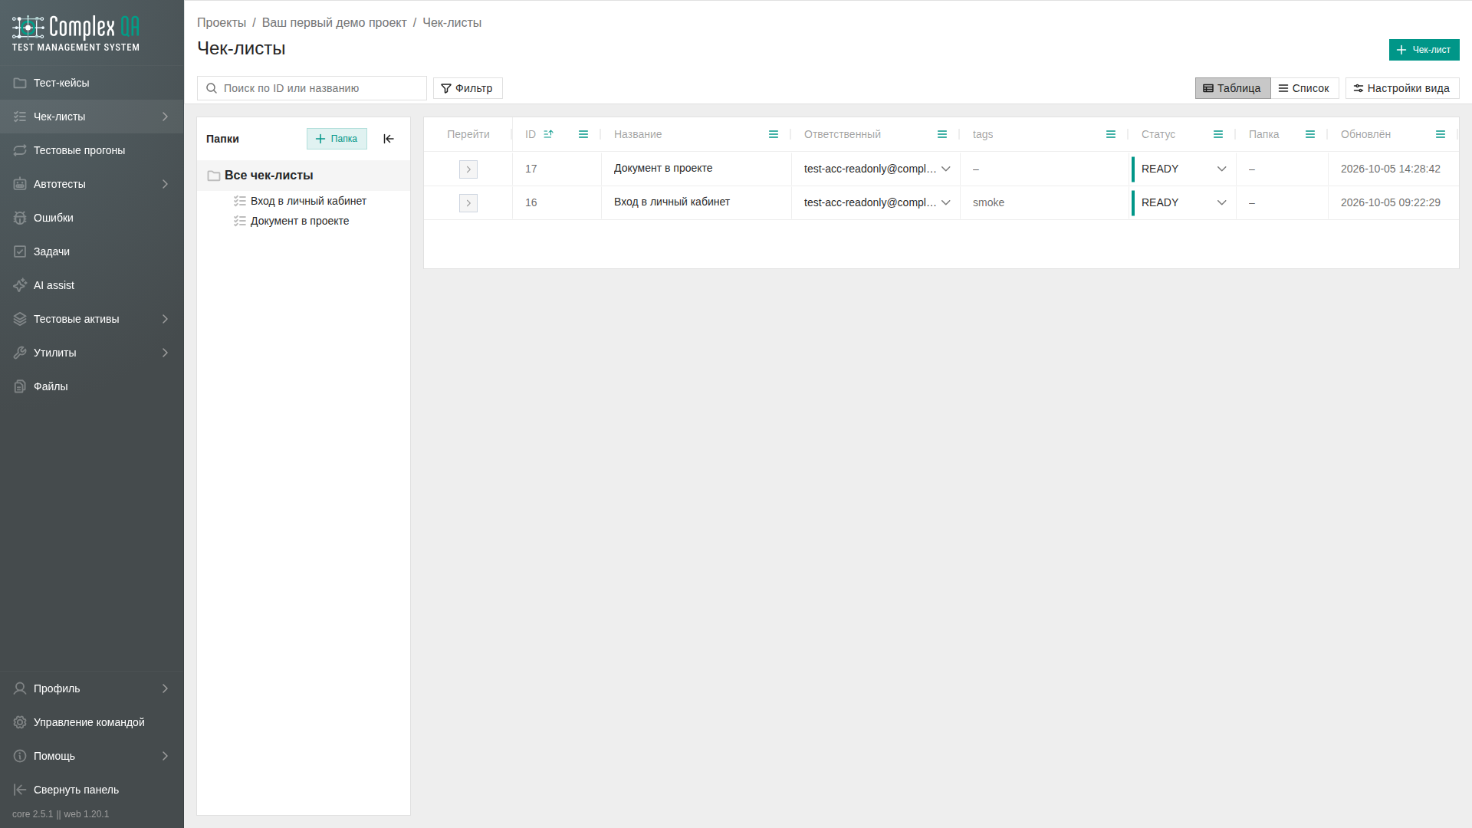Image resolution: width=1472 pixels, height=828 pixels.
Task: Open AI assist section
Action: (92, 285)
